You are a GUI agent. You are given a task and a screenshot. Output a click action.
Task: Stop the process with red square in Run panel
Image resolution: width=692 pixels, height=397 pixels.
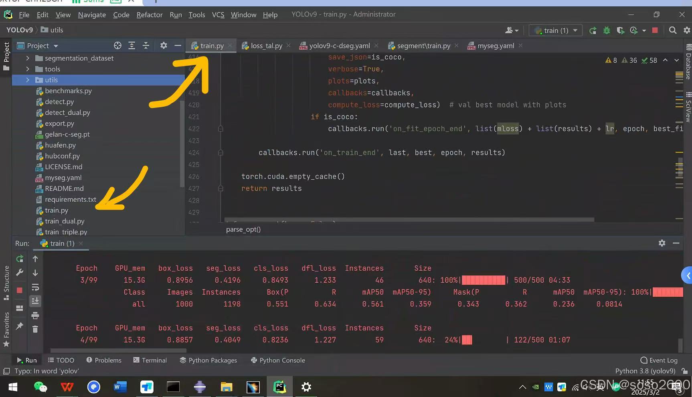tap(19, 290)
